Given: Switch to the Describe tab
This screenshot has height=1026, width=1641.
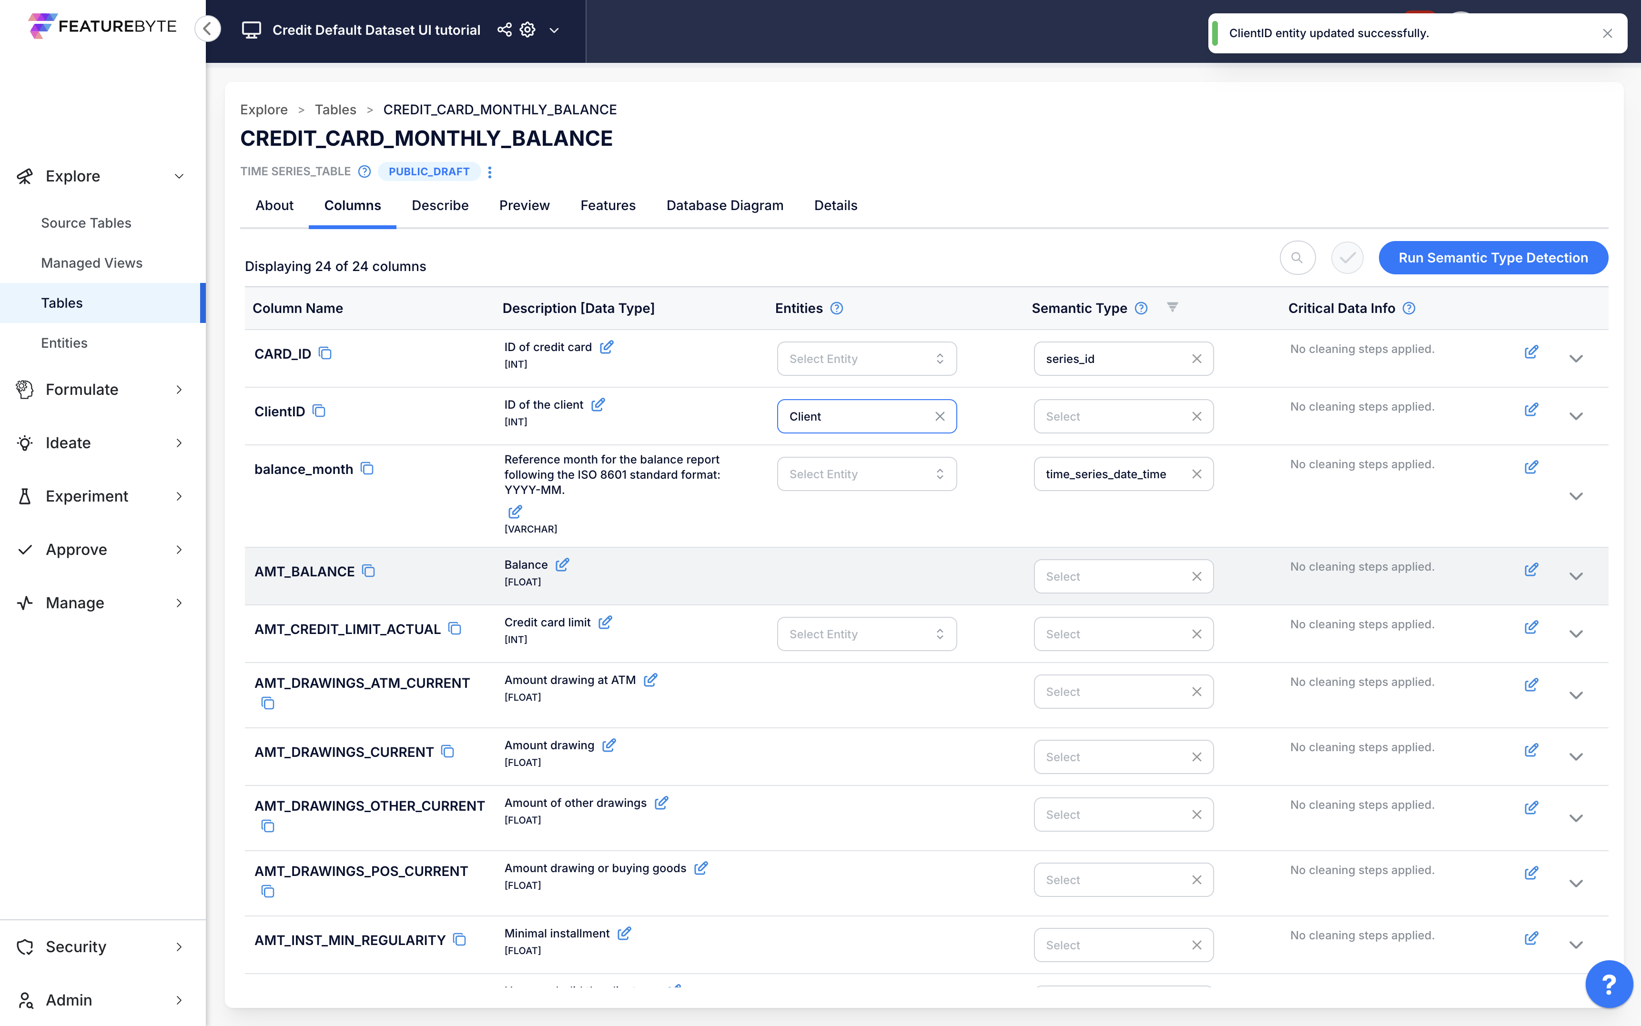Looking at the screenshot, I should (x=440, y=206).
